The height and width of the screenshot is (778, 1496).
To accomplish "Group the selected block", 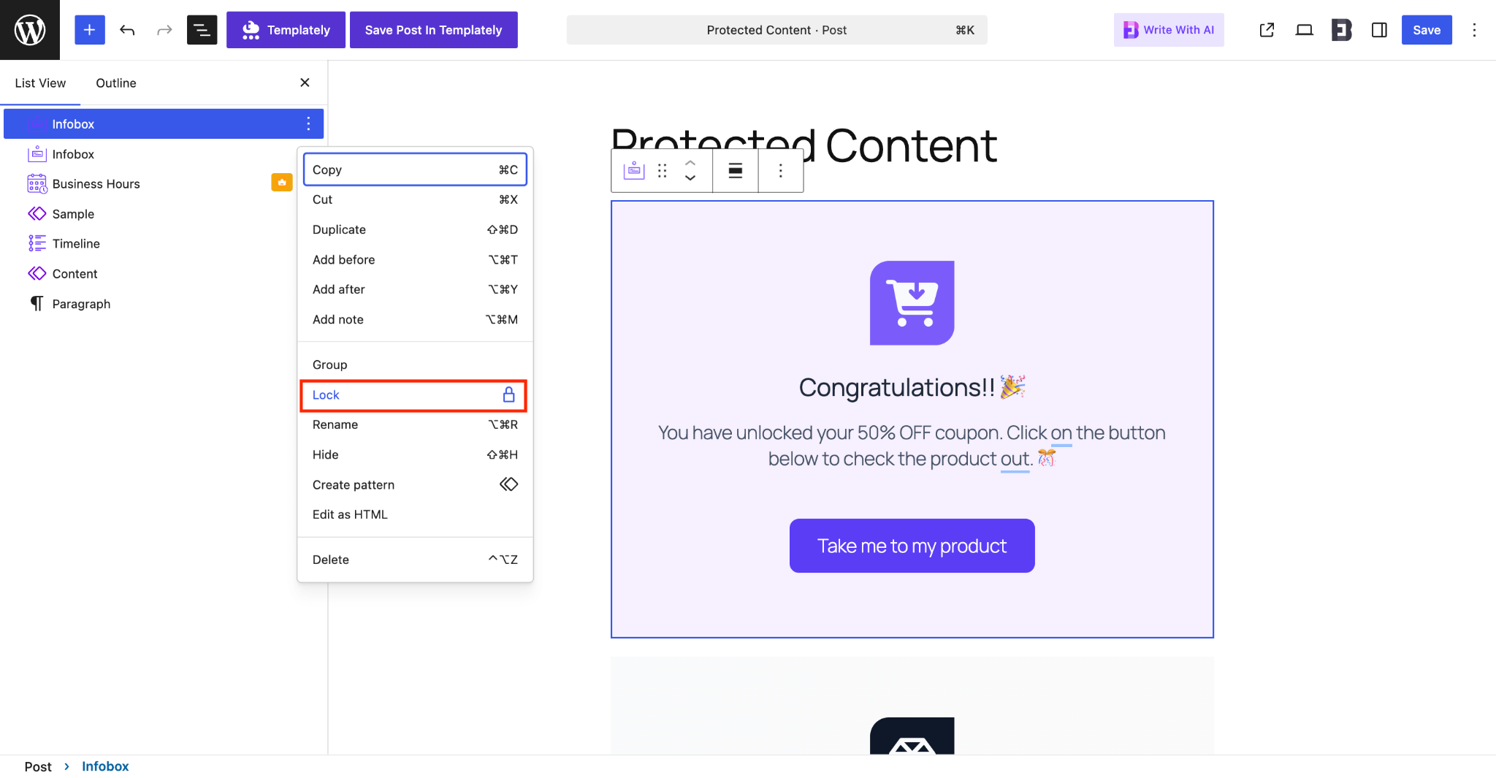I will pyautogui.click(x=415, y=365).
